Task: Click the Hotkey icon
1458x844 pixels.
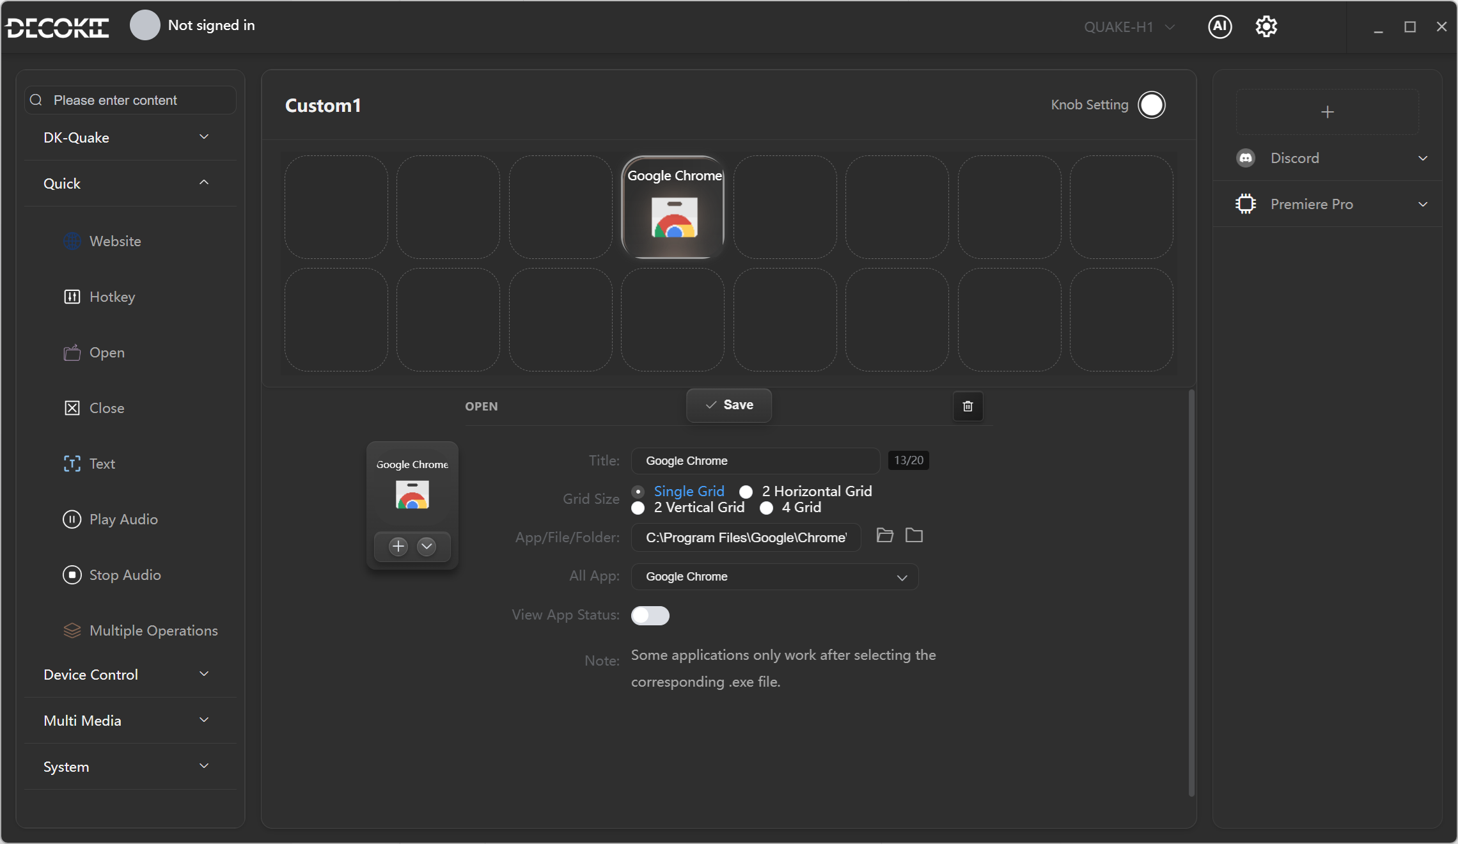Action: tap(72, 297)
